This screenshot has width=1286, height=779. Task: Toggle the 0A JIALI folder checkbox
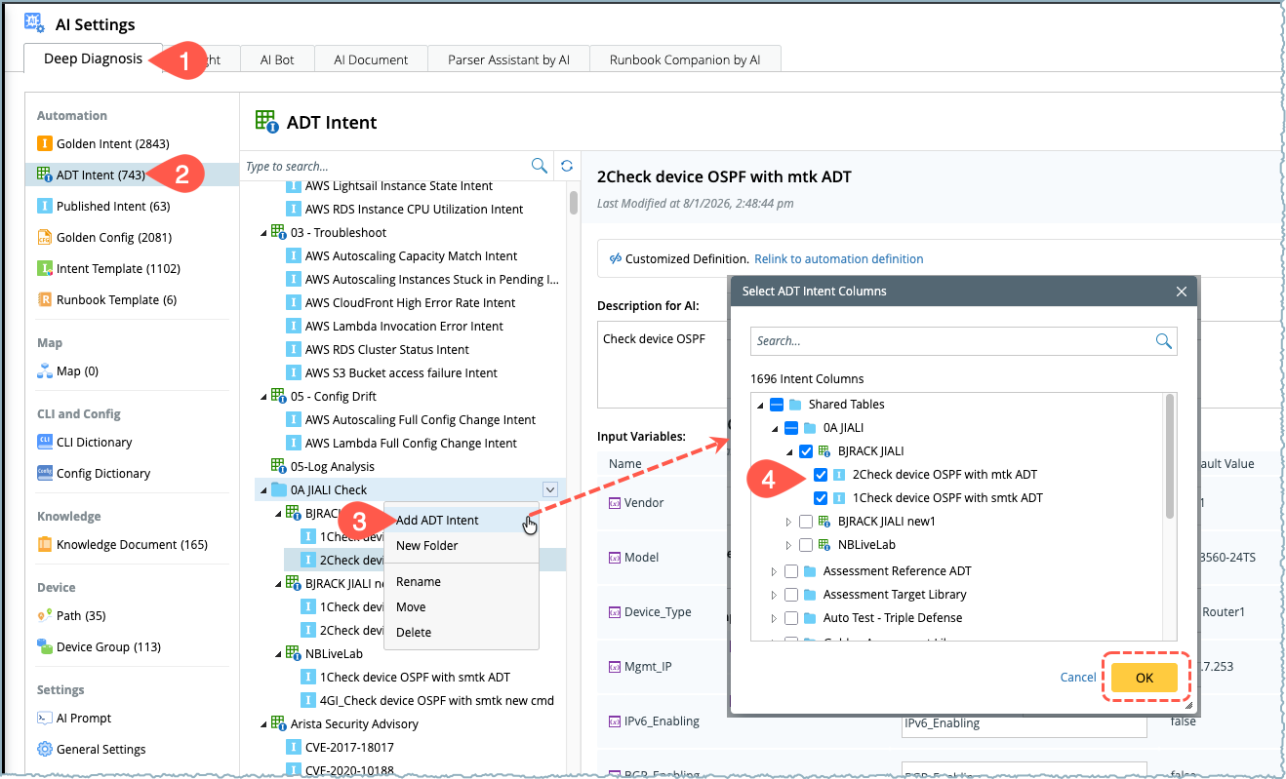coord(791,427)
